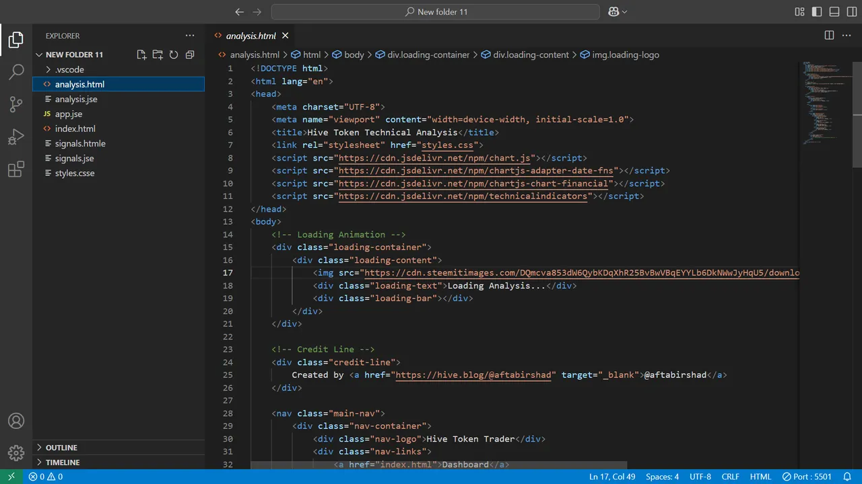The width and height of the screenshot is (862, 484).
Task: Click the img.loading-logo breadcrumb
Action: coord(626,54)
